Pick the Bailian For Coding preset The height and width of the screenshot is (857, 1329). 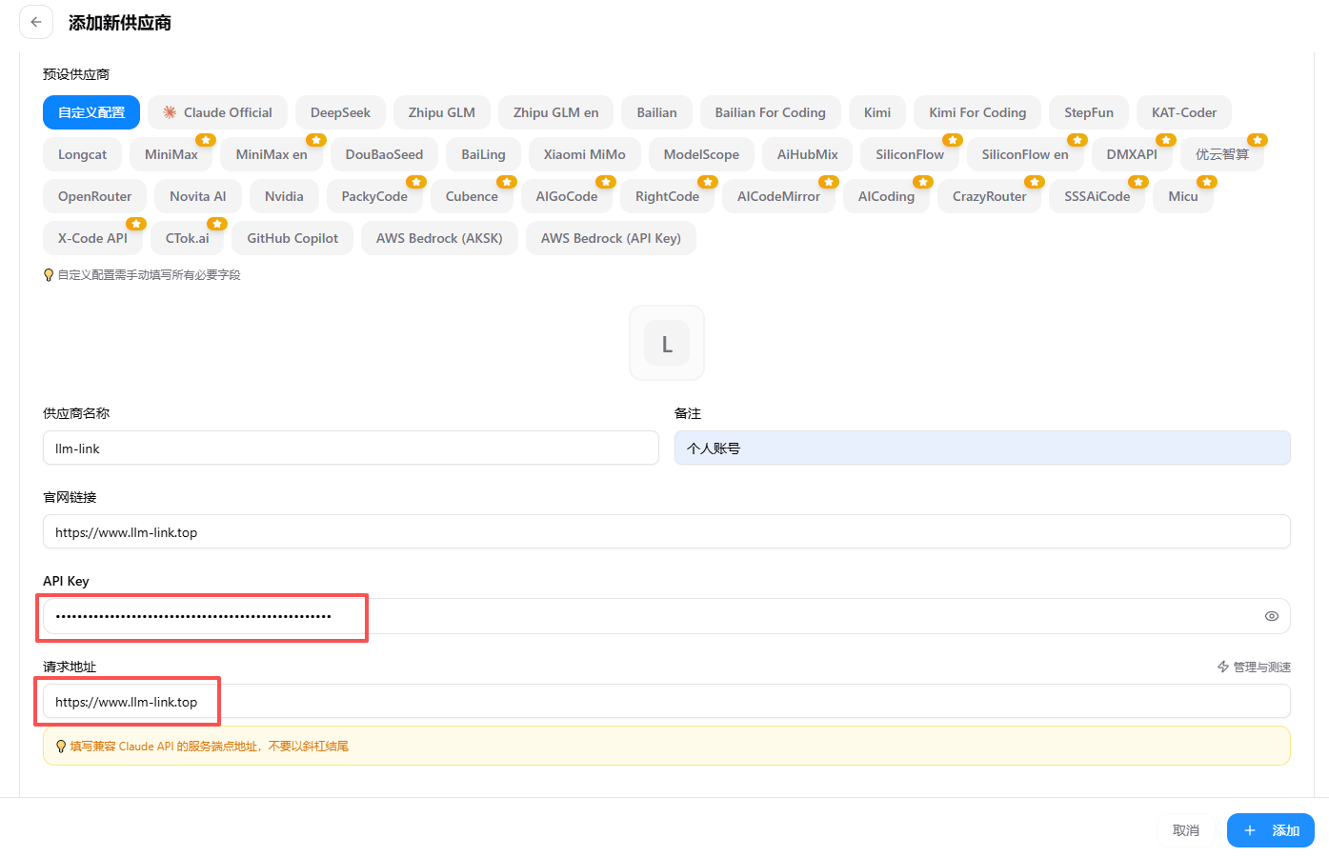pyautogui.click(x=771, y=112)
